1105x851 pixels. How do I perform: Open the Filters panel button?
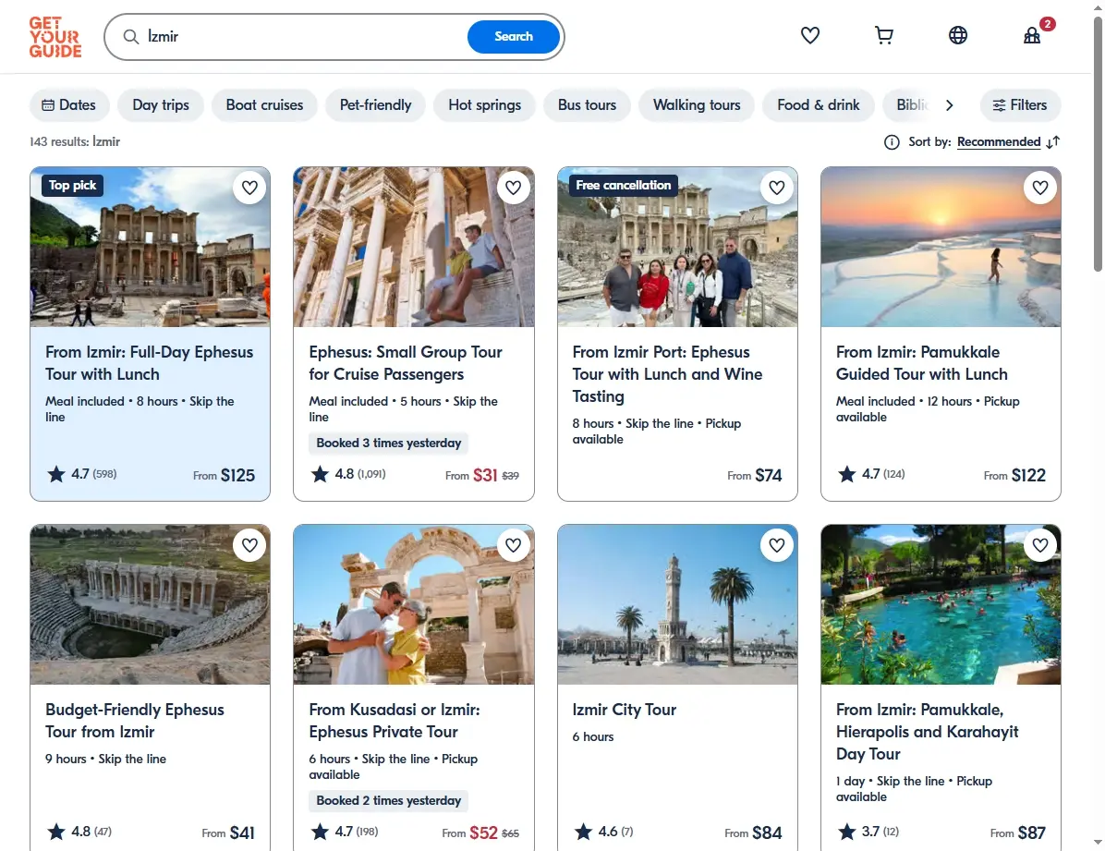[x=1020, y=105]
